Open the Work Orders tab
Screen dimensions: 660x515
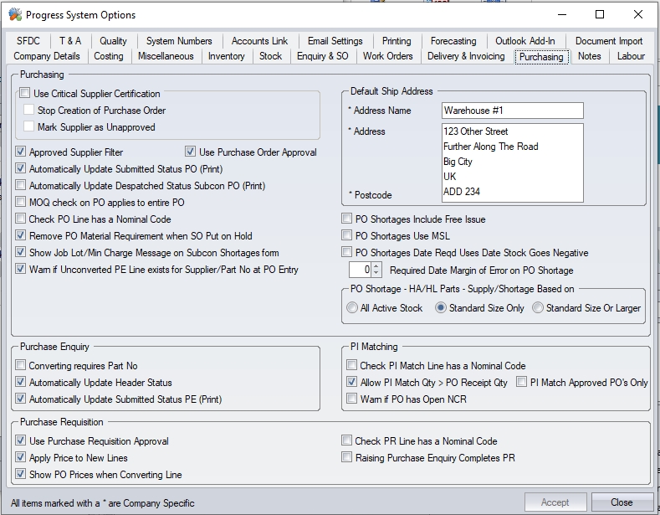tap(387, 56)
